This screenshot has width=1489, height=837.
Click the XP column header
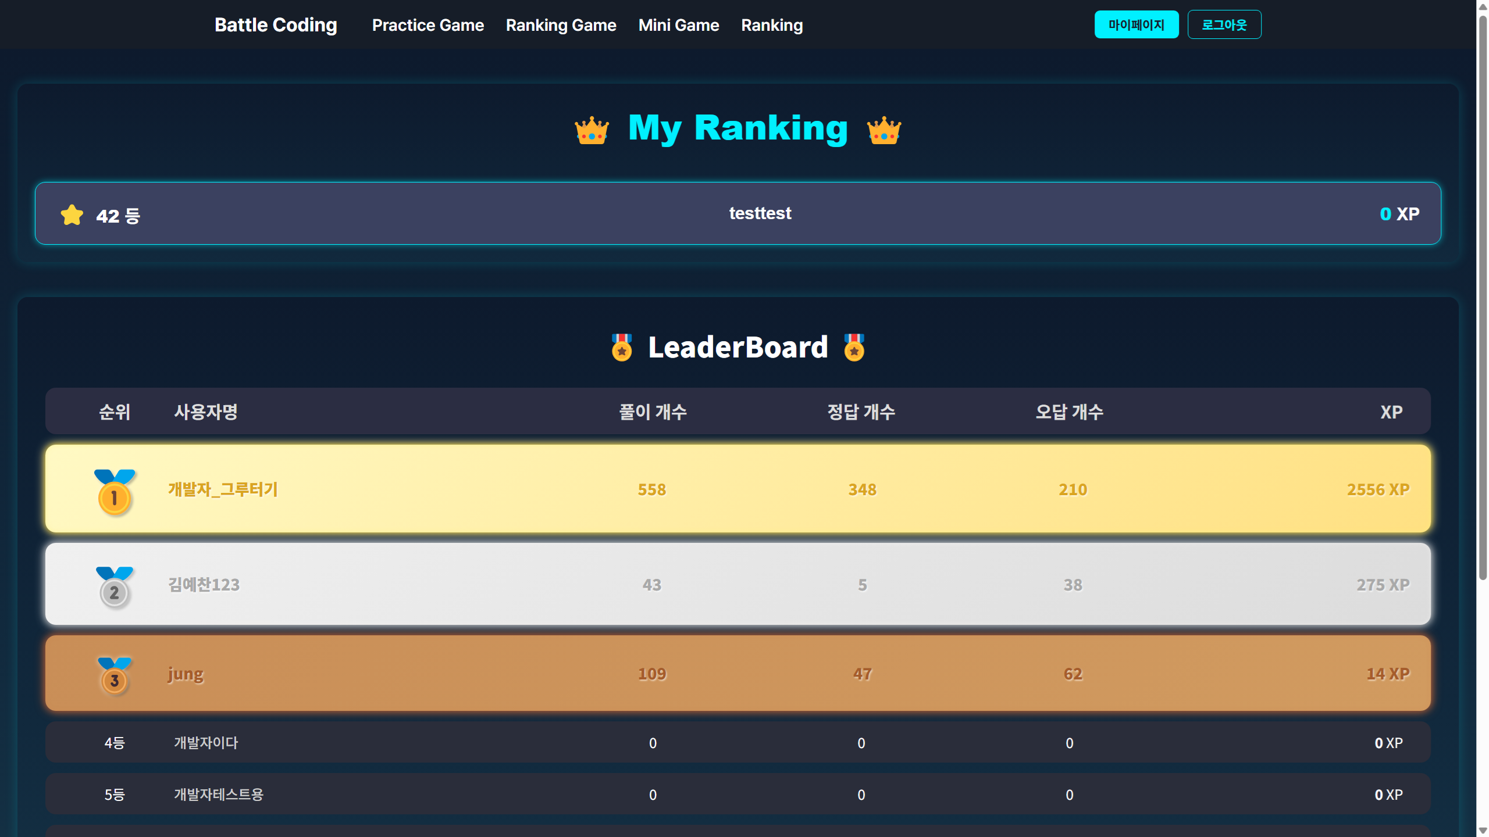[x=1391, y=412]
